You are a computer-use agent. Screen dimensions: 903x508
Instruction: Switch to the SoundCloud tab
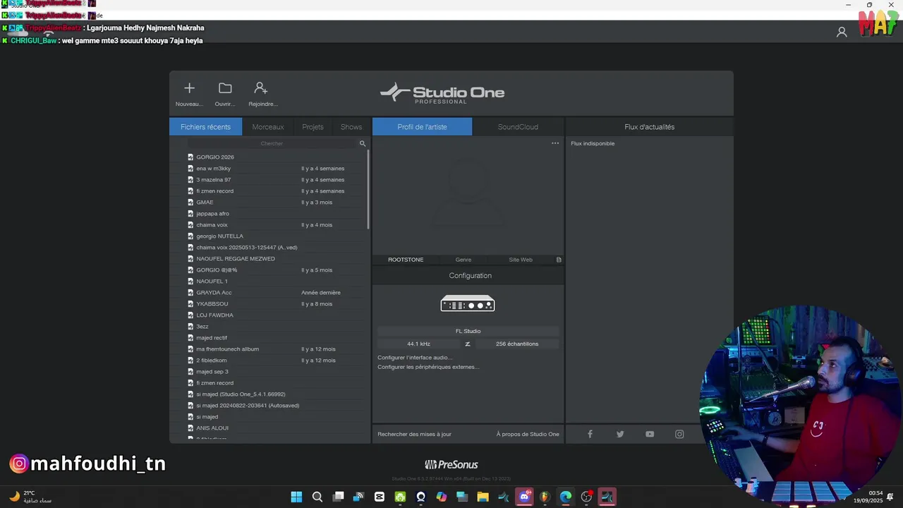518,127
